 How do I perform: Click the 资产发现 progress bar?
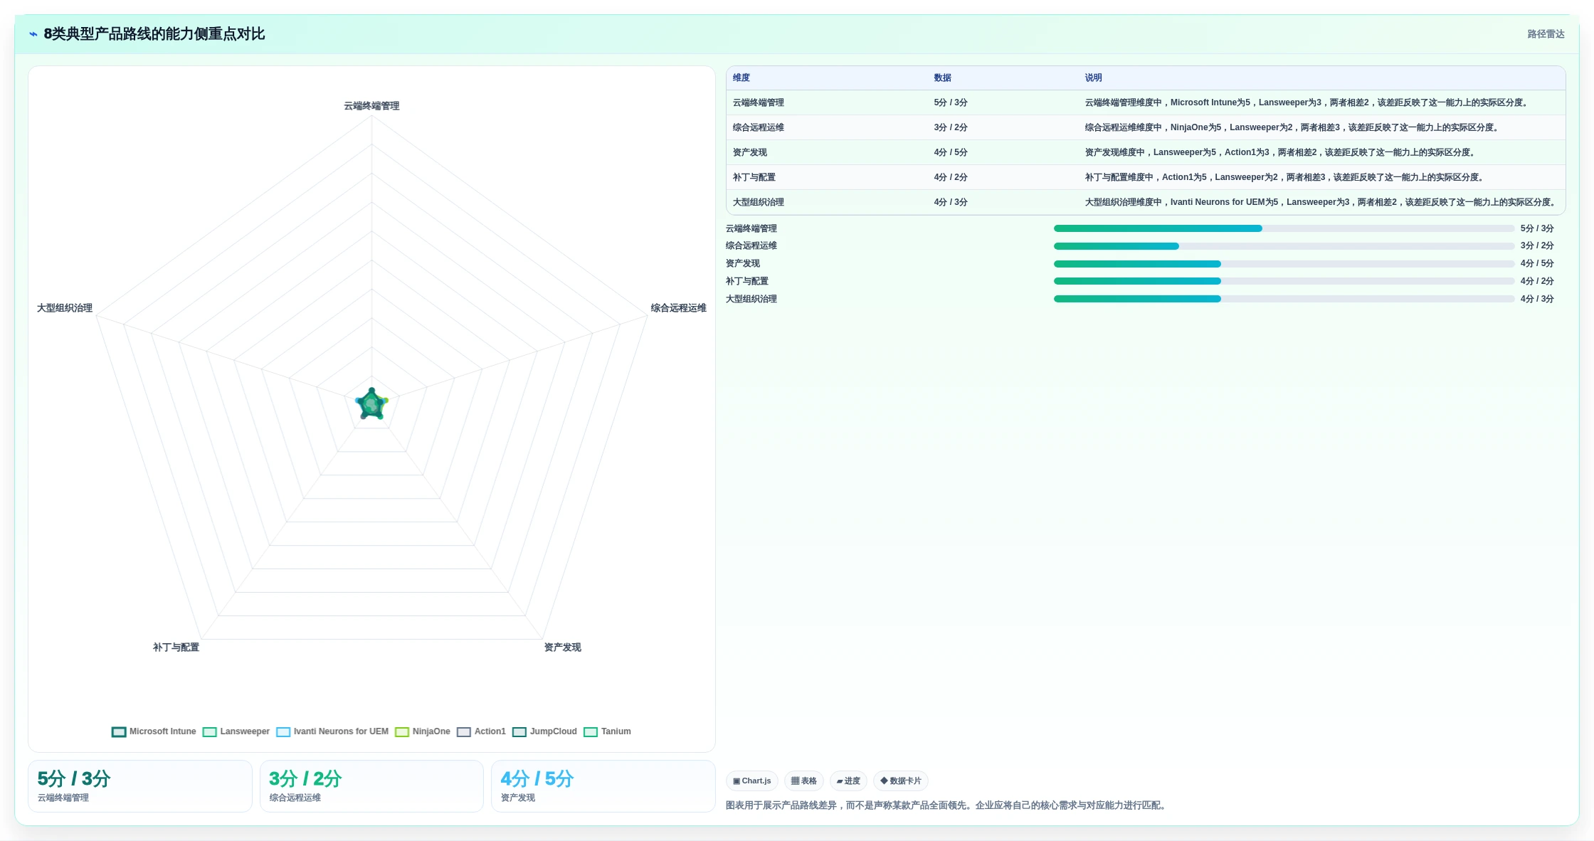1284,264
